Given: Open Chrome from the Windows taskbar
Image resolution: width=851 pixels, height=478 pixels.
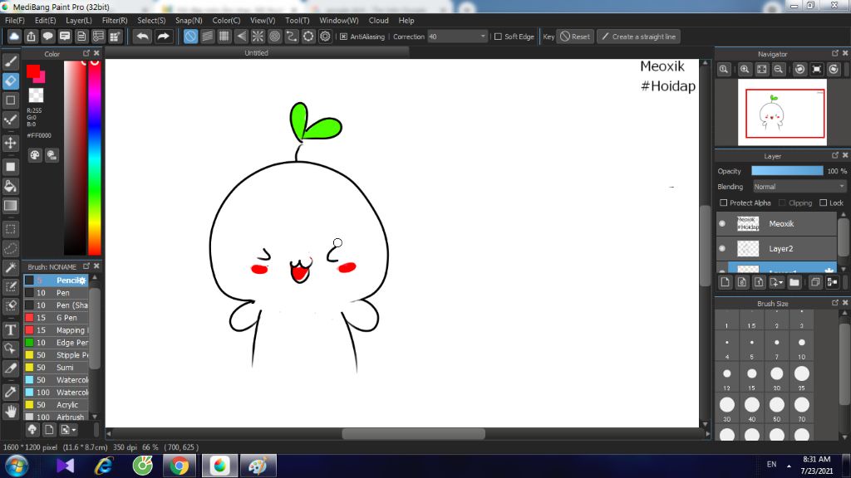Looking at the screenshot, I should tap(180, 466).
